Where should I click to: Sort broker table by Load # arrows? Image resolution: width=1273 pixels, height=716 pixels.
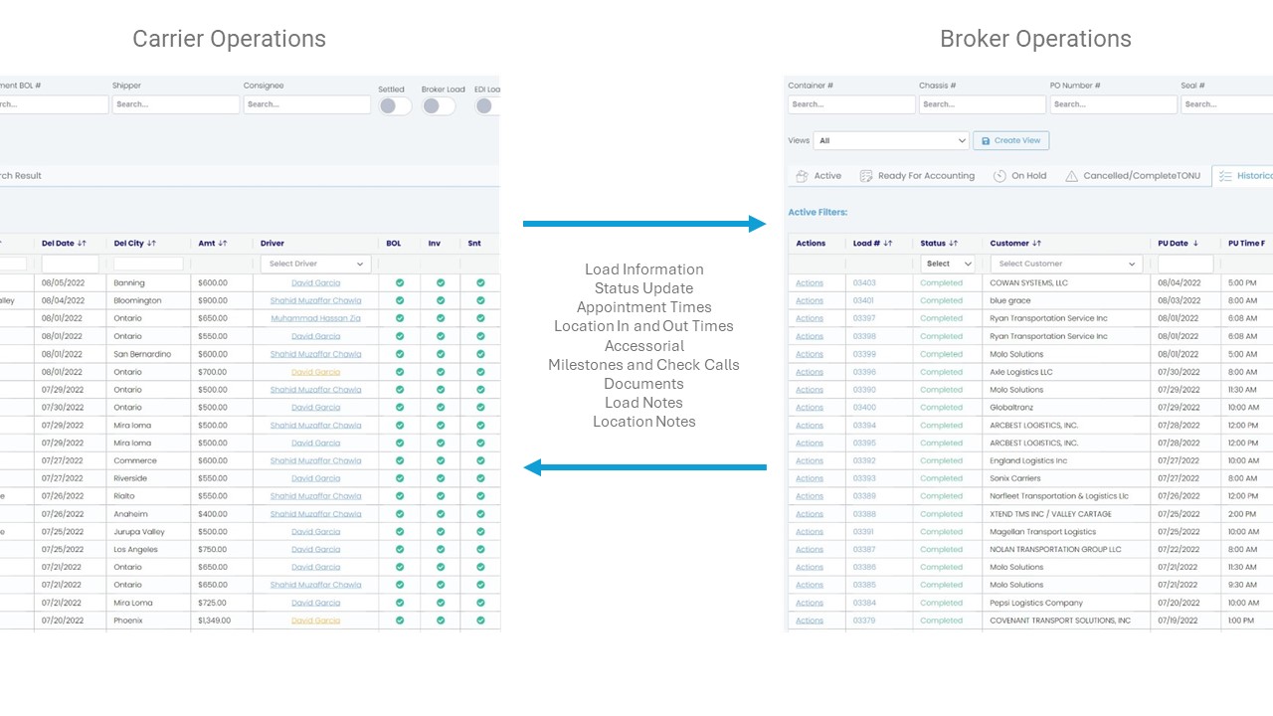click(888, 244)
